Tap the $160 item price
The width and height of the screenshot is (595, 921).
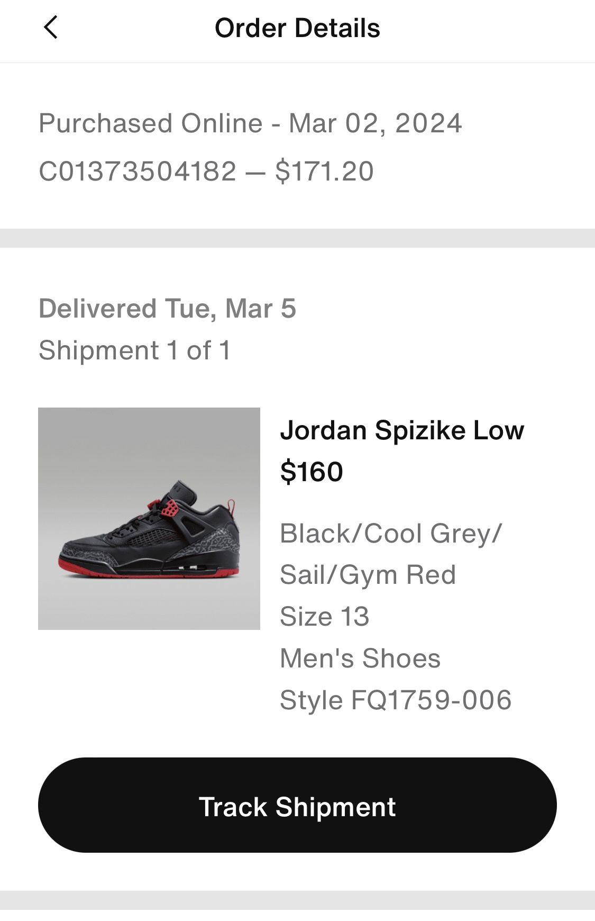pos(312,472)
